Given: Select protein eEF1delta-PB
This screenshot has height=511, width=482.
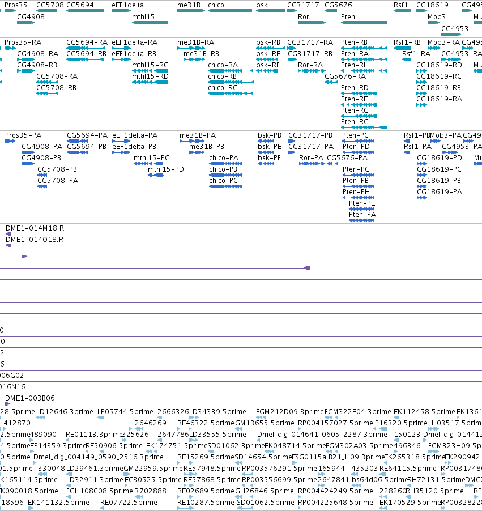Looking at the screenshot, I should click(x=134, y=147).
